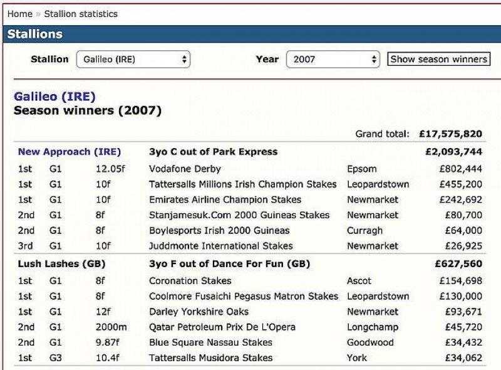Click Juddmonte International Stakes race entry
501x370 pixels.
220,246
